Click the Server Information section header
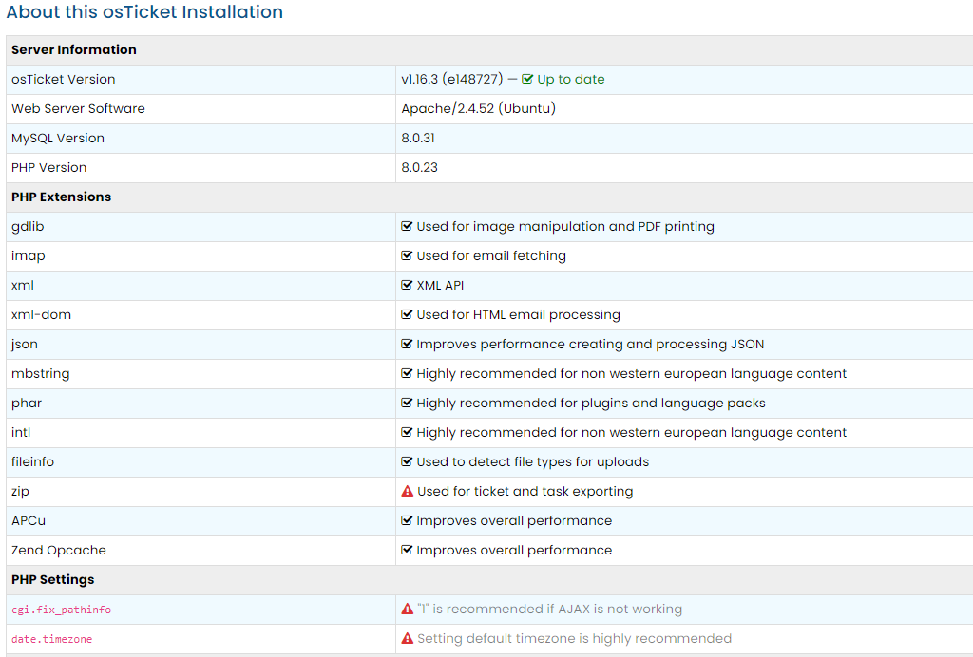Viewport: 973px width, 657px height. coord(74,50)
